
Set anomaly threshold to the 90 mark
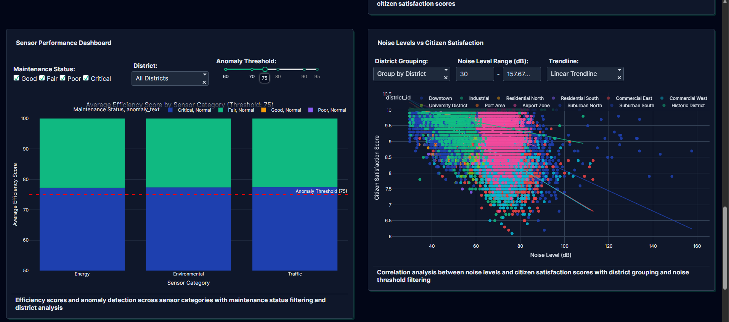coord(304,69)
